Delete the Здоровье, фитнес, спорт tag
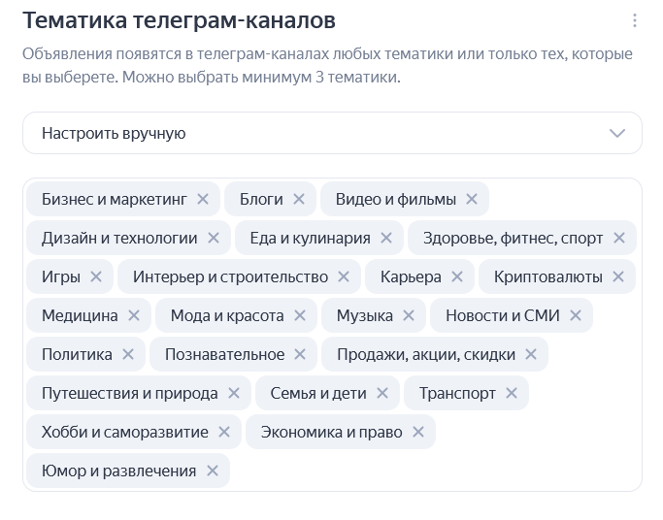This screenshot has height=520, width=663. coord(619,238)
